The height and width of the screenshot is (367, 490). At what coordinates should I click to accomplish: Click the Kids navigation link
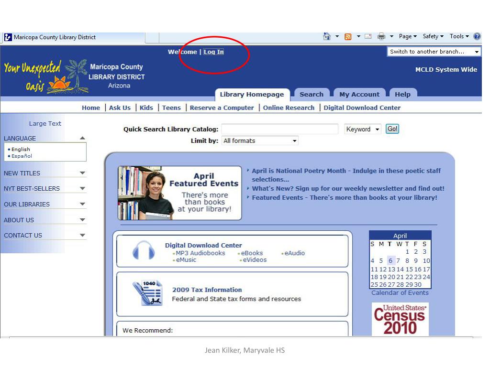pyautogui.click(x=146, y=108)
